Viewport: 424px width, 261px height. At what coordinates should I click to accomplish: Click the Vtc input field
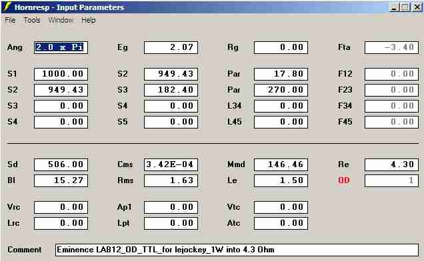click(281, 207)
